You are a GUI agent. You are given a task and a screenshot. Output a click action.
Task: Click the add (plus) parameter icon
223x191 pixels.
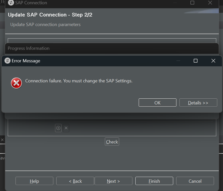(x=58, y=128)
